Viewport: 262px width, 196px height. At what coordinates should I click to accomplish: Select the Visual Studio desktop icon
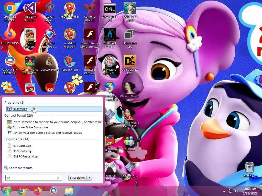tap(30, 12)
